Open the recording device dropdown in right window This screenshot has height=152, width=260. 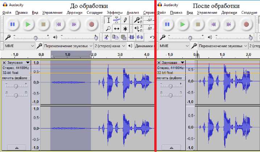223,46
